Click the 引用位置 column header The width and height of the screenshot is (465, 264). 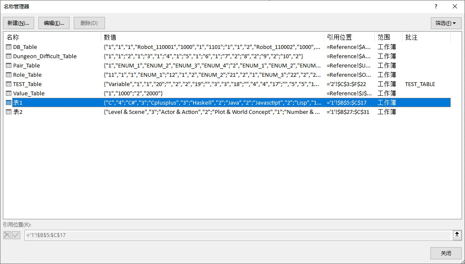click(349, 38)
